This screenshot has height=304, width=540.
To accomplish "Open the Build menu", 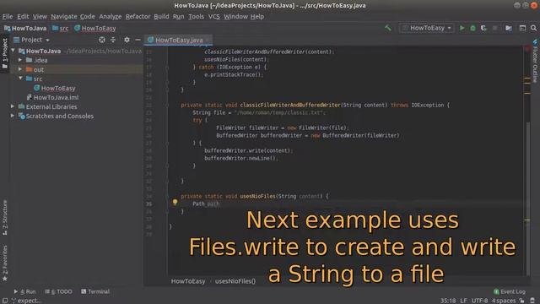I will click(x=161, y=16).
